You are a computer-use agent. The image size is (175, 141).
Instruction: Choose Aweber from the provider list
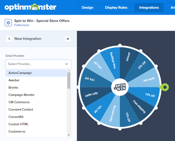(x=36, y=80)
